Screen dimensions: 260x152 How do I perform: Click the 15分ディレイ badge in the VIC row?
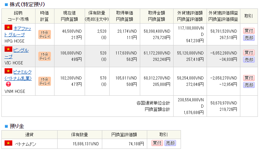(44, 56)
